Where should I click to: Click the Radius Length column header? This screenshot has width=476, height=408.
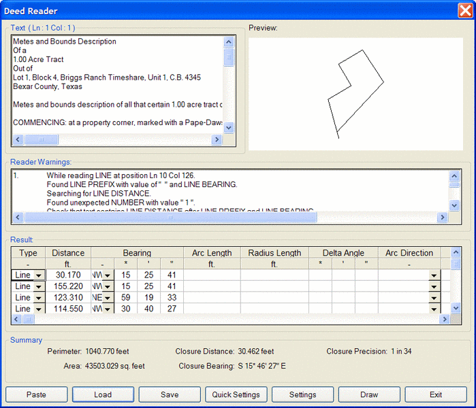tap(274, 253)
